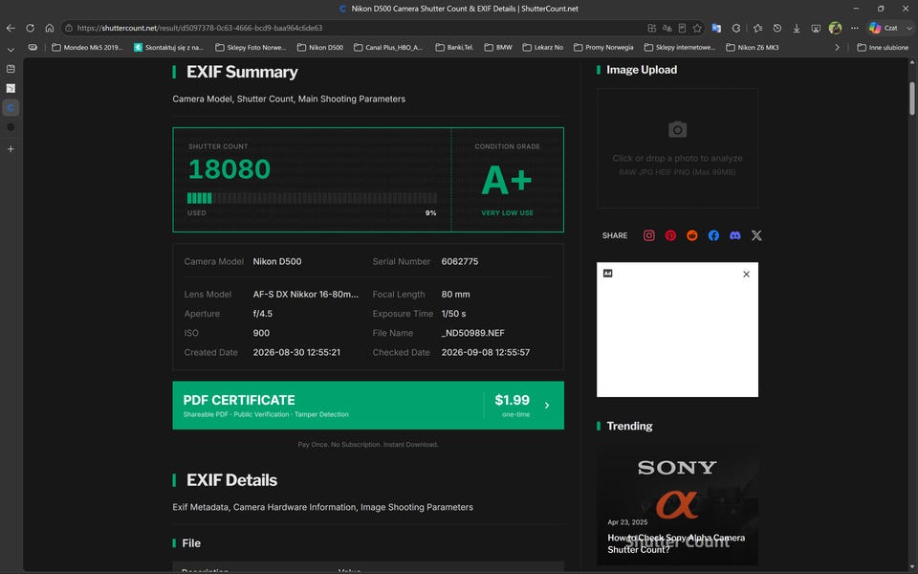Expand the dropdown arrow next to Czat

(909, 28)
